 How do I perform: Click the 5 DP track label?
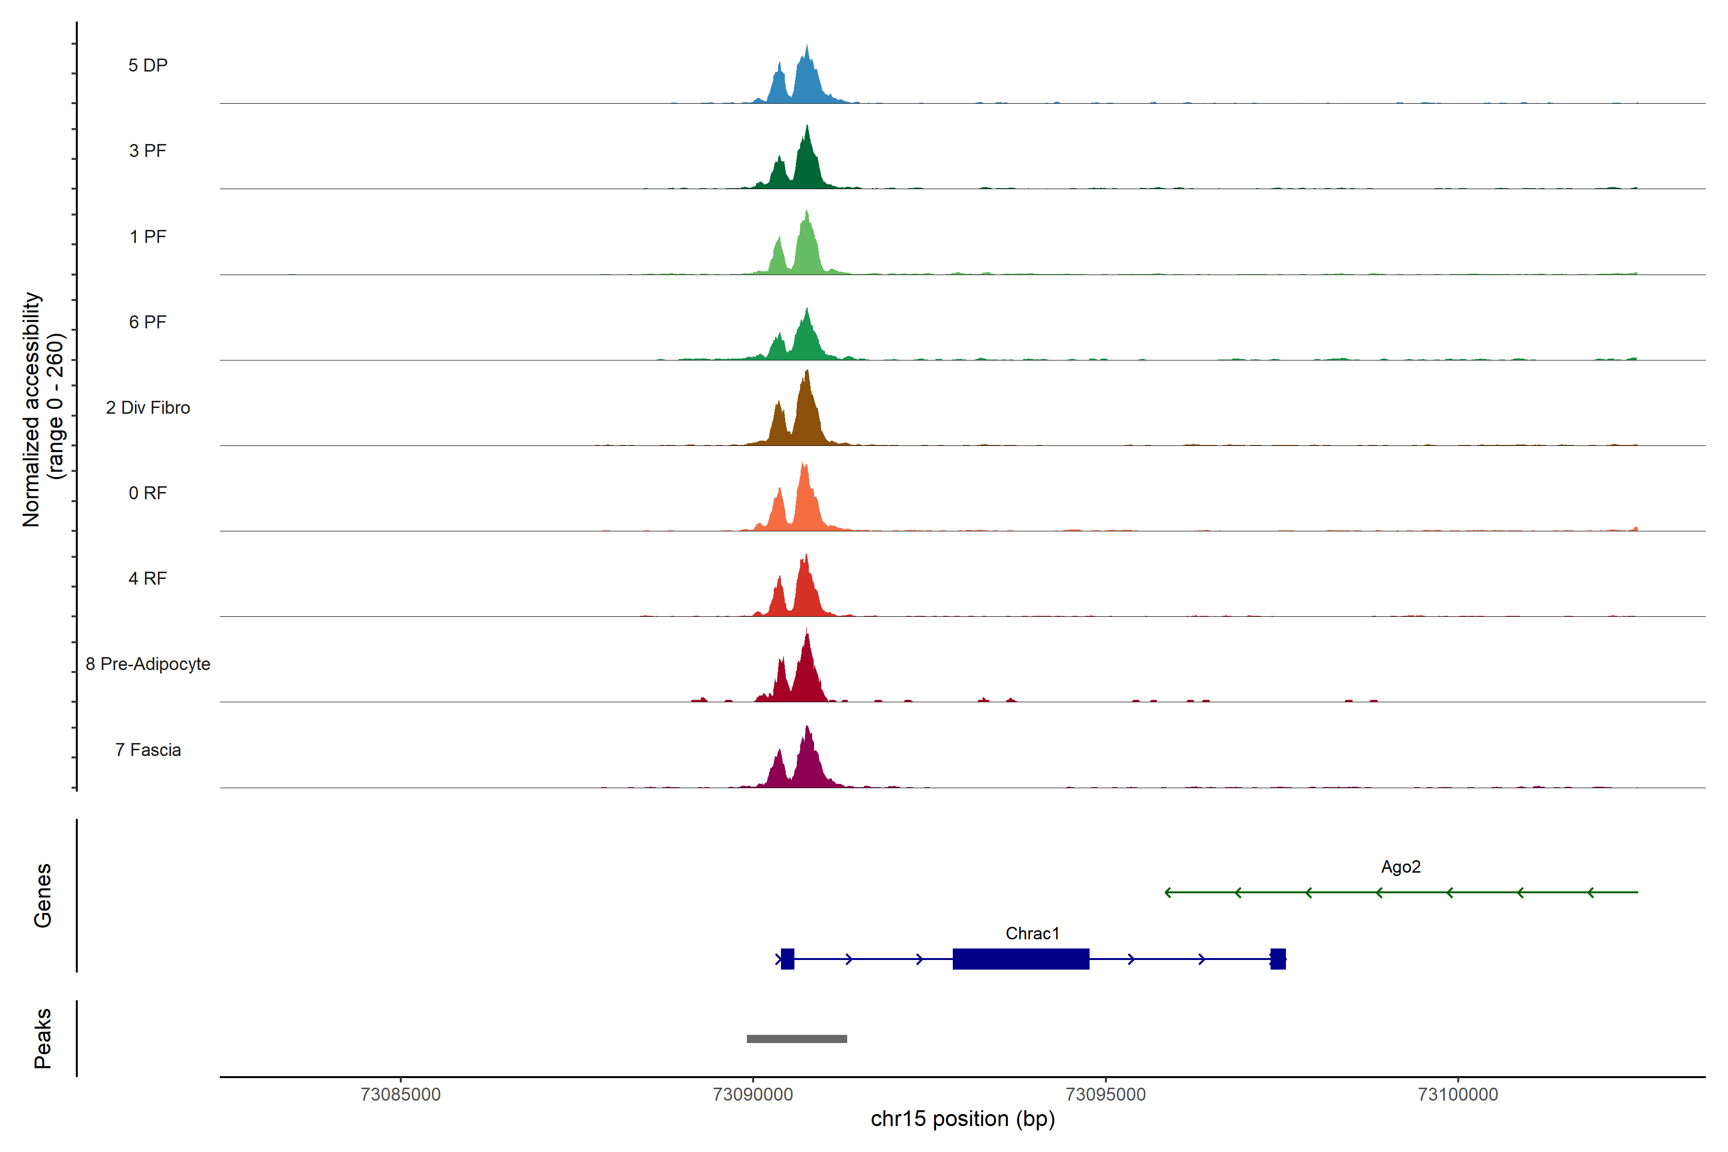[148, 65]
